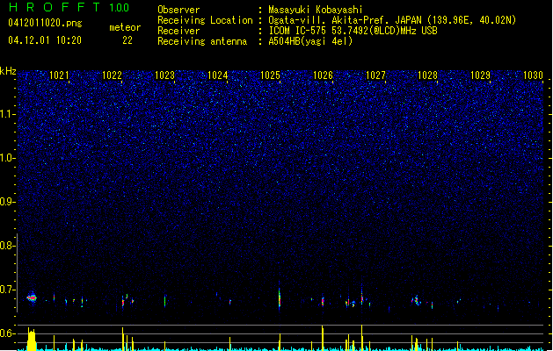
Task: Click time axis marker 1025
Action: 270,75
